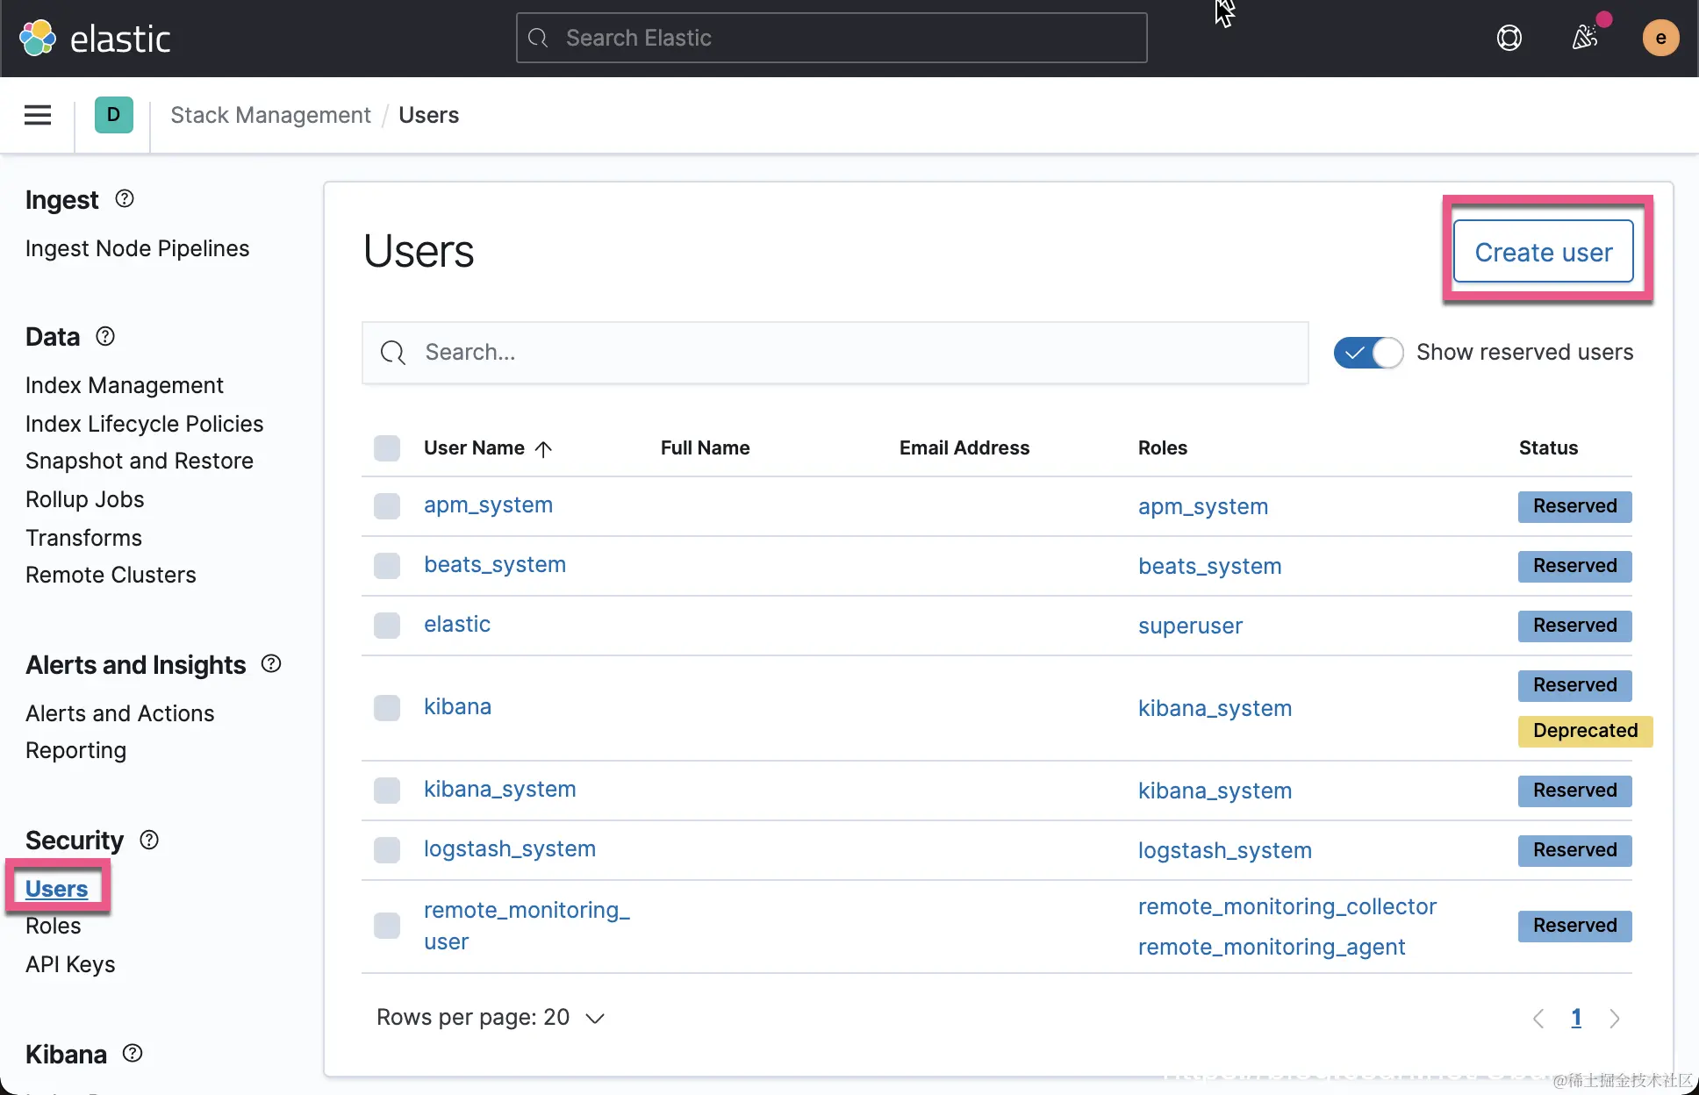The width and height of the screenshot is (1699, 1095).
Task: Click the green D space icon
Action: 113,115
